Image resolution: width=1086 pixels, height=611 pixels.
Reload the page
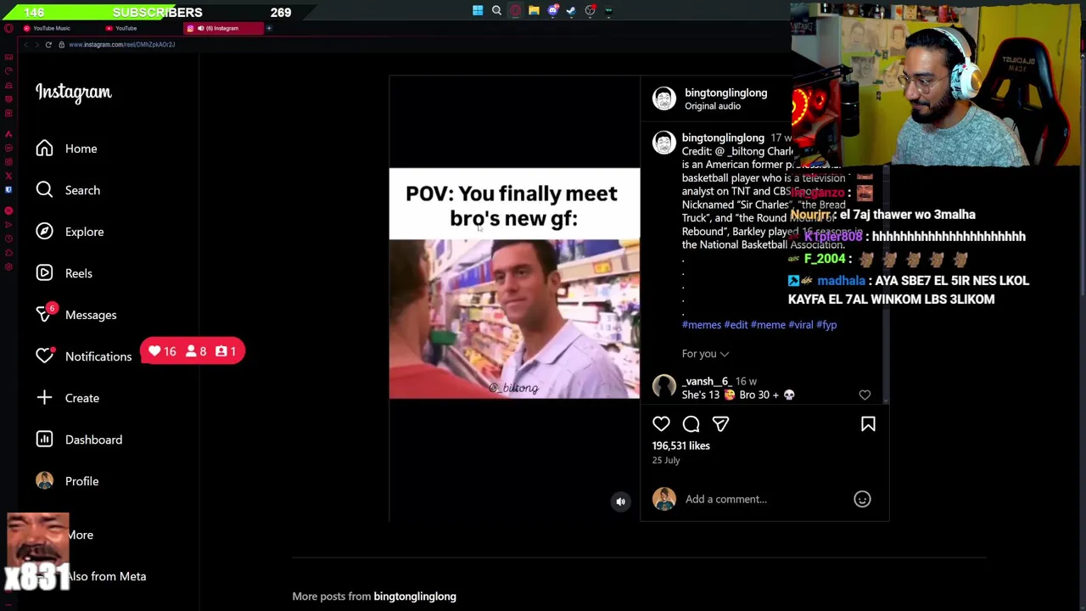pos(48,44)
